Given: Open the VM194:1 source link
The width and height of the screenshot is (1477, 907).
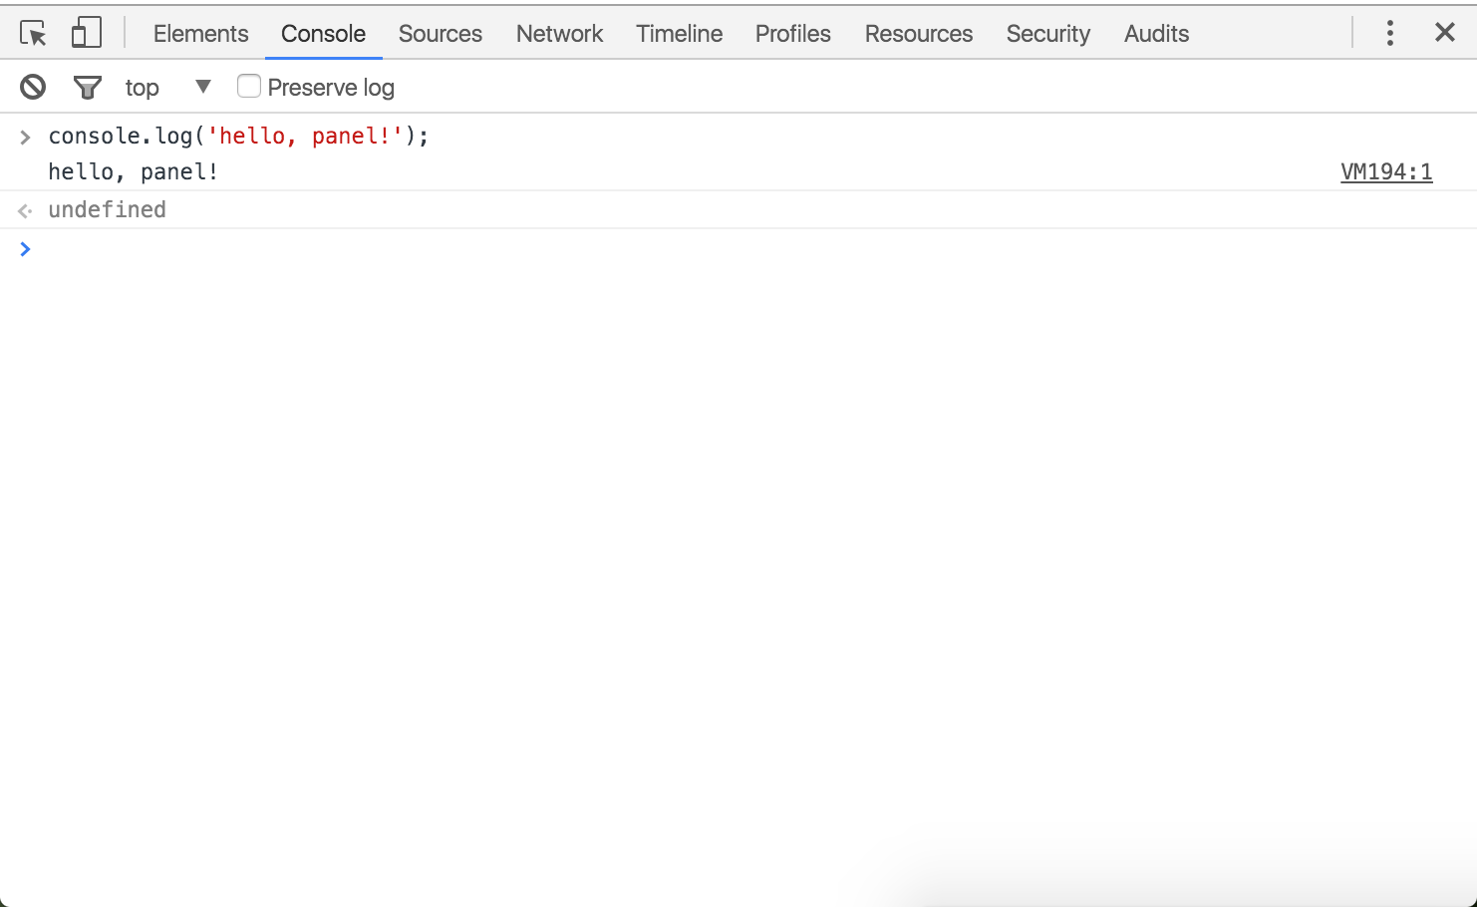Looking at the screenshot, I should point(1386,171).
